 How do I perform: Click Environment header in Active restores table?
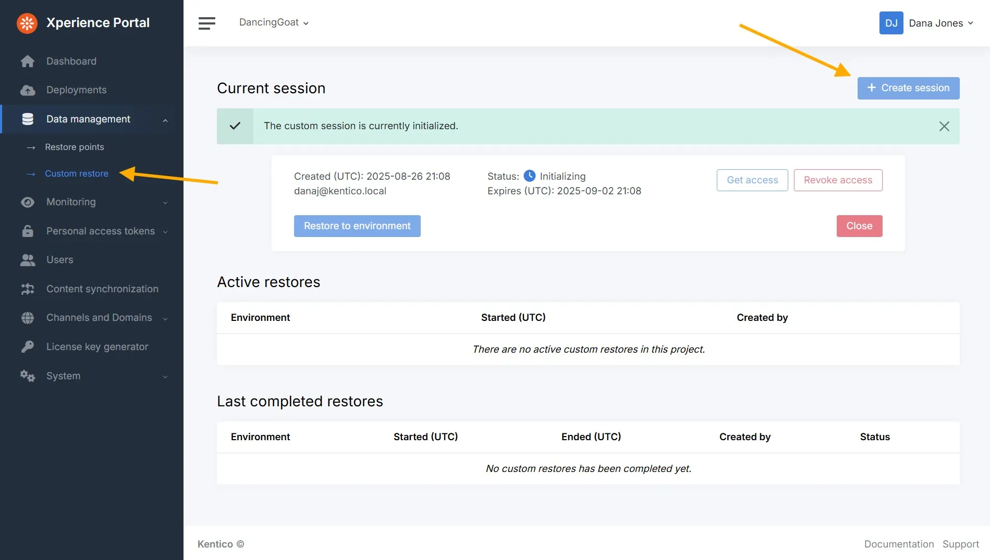[260, 318]
